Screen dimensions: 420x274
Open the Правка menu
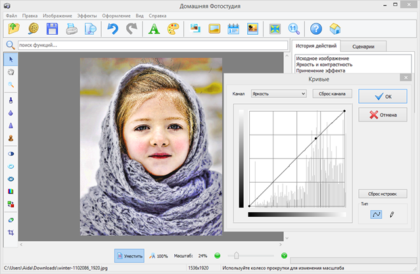pyautogui.click(x=30, y=16)
